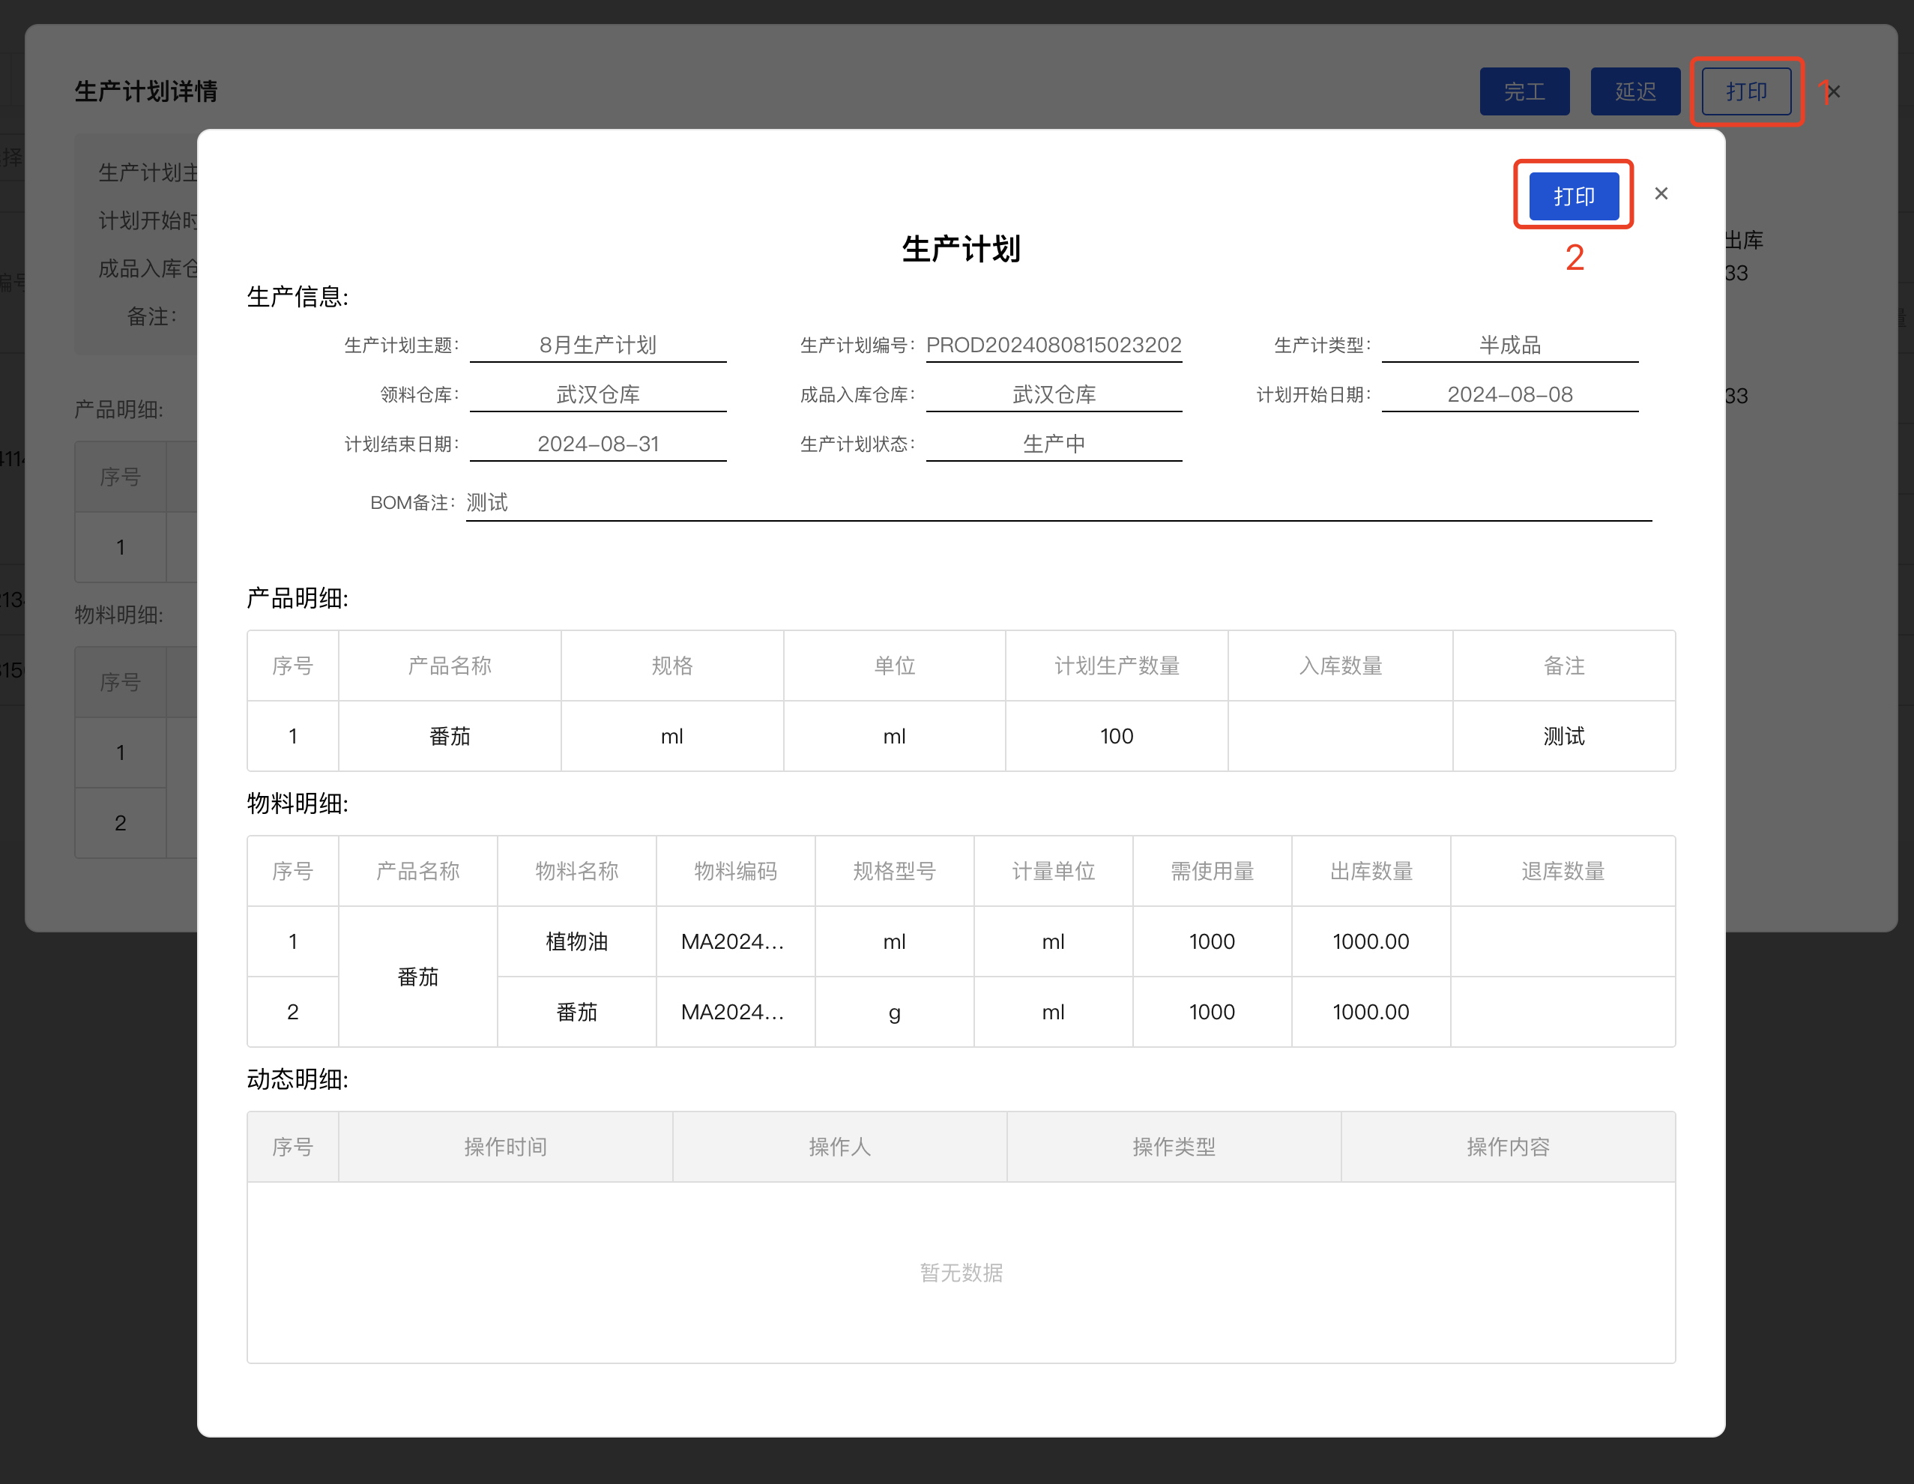Screen dimensions: 1914x1484
Task: Click the outlined 打印 button in header
Action: pyautogui.click(x=1745, y=91)
